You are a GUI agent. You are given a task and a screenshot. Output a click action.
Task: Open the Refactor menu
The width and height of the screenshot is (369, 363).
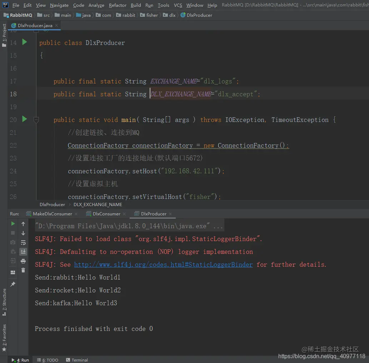118,5
